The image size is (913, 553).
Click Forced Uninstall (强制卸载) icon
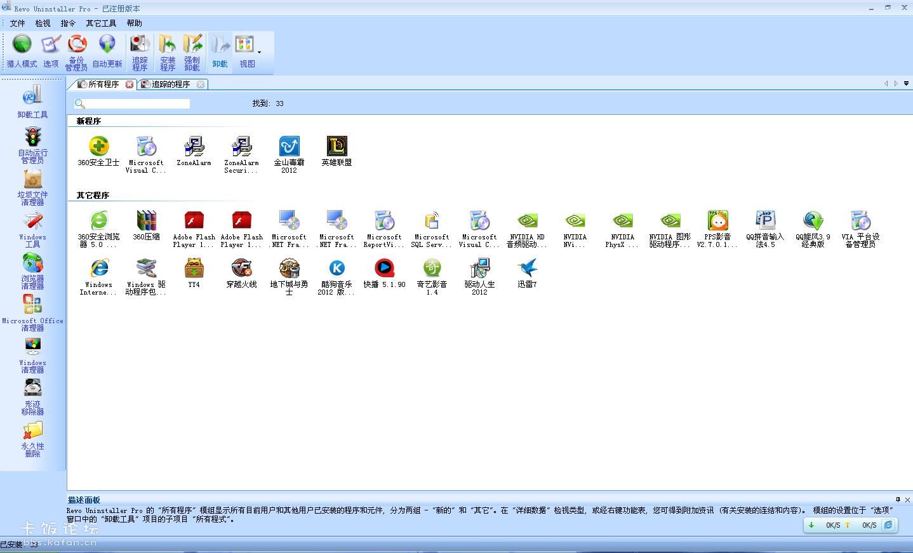pyautogui.click(x=192, y=53)
